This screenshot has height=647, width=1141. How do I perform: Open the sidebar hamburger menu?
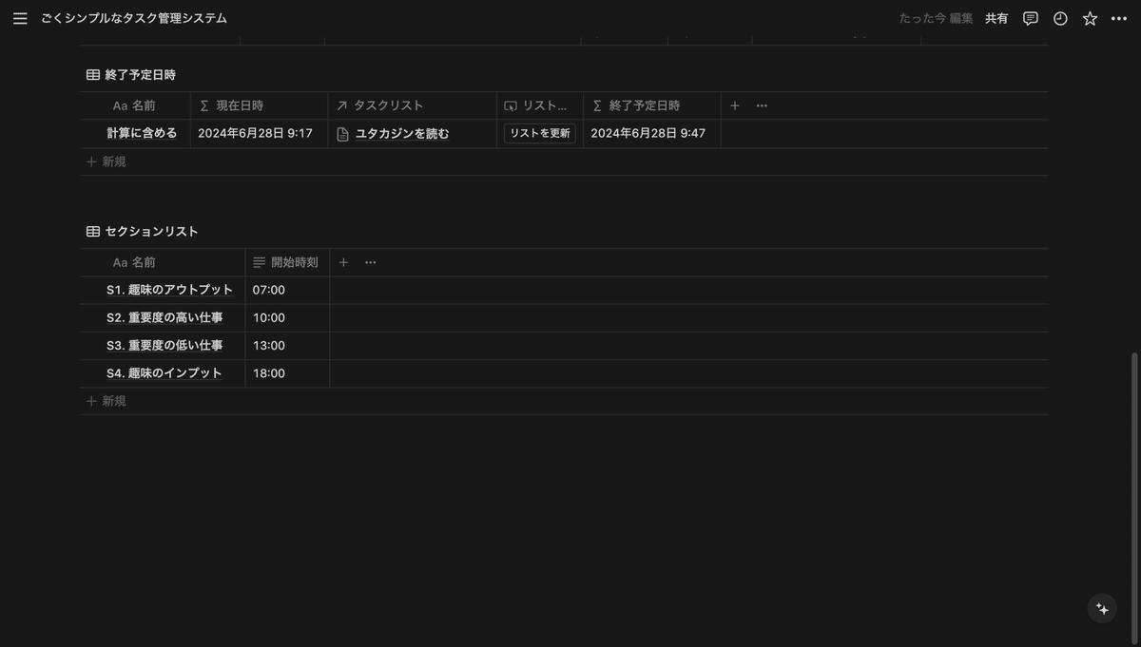click(20, 18)
